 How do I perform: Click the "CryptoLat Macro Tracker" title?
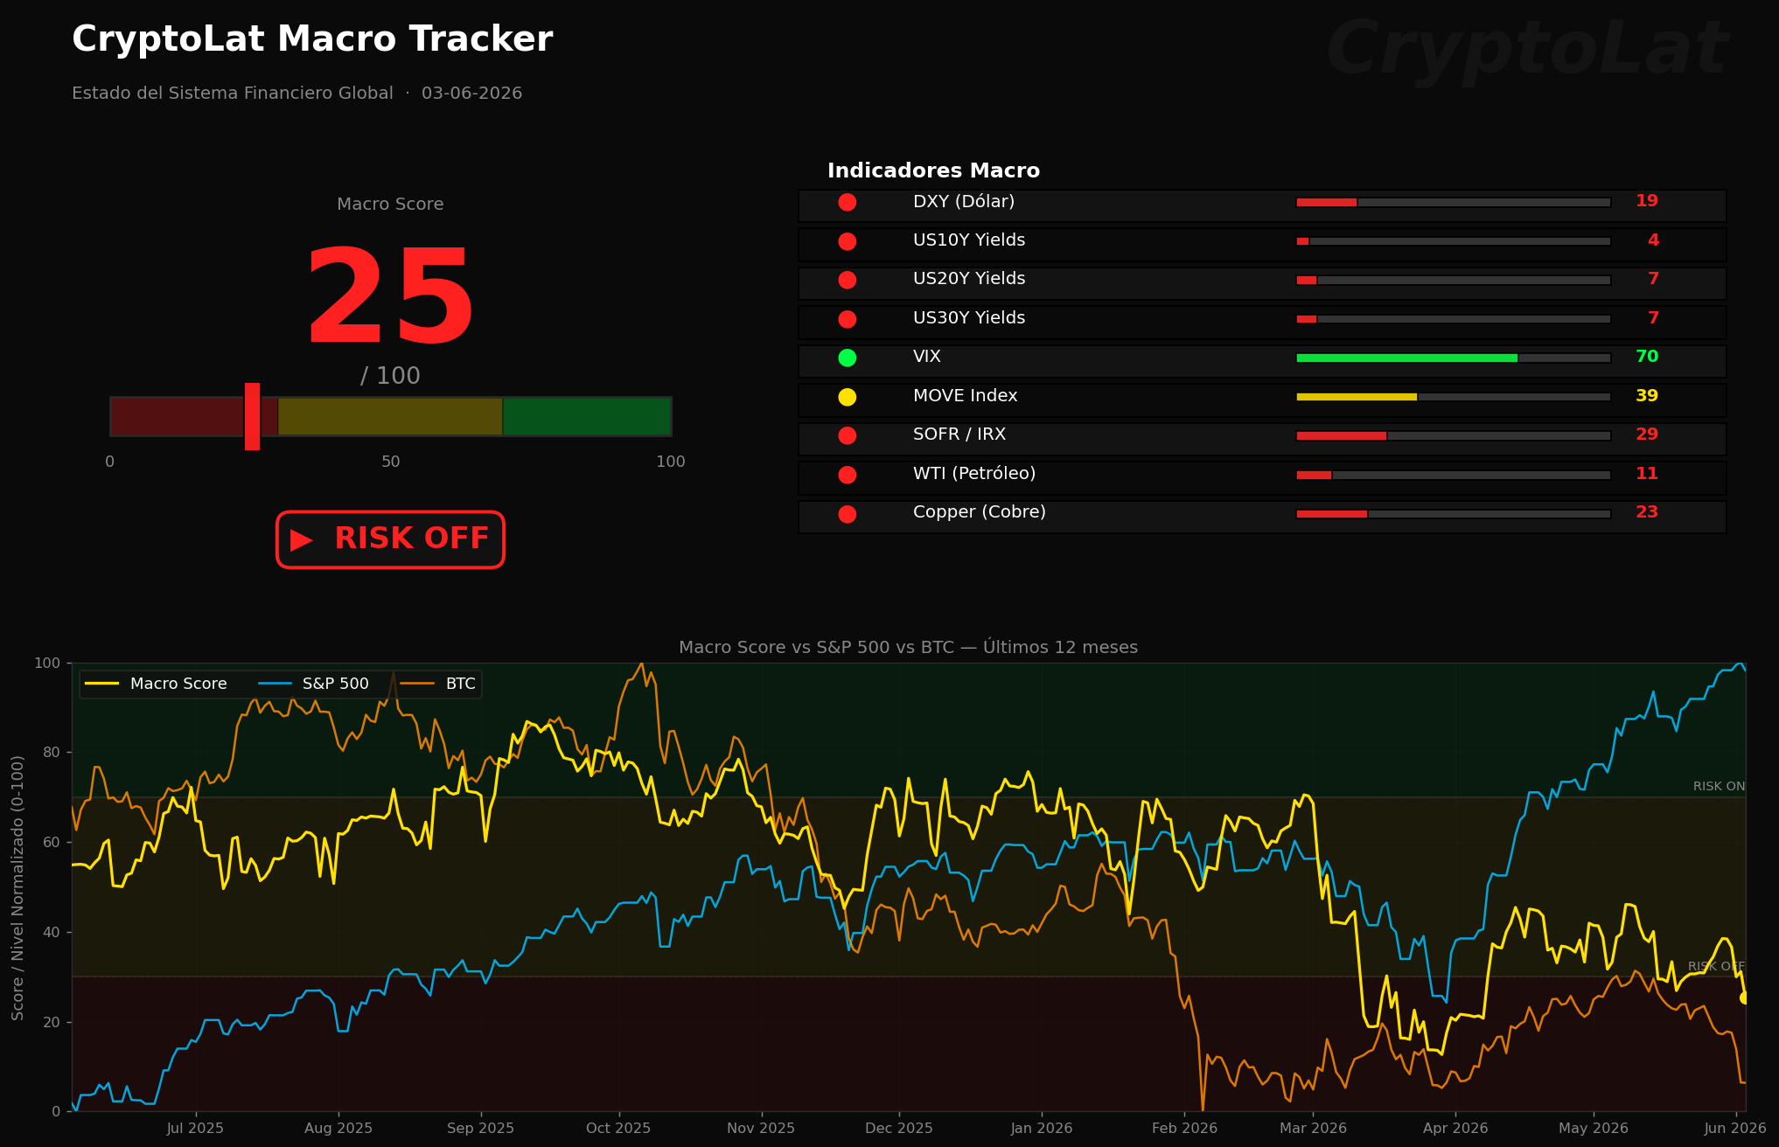pos(312,40)
